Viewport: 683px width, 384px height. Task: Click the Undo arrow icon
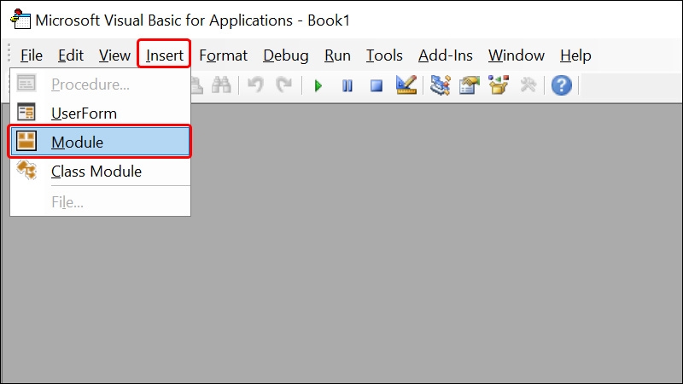pyautogui.click(x=255, y=84)
